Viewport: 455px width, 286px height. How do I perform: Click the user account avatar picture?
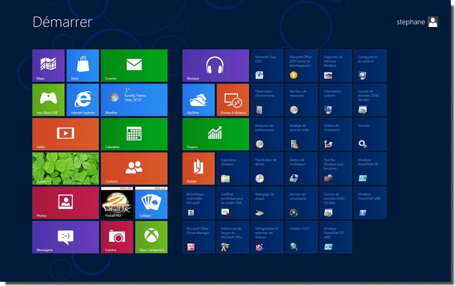pos(433,22)
